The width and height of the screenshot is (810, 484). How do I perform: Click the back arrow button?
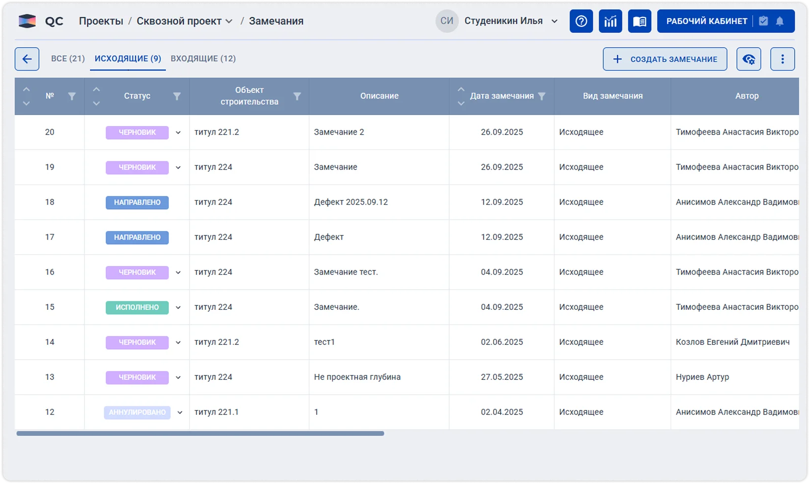click(27, 59)
